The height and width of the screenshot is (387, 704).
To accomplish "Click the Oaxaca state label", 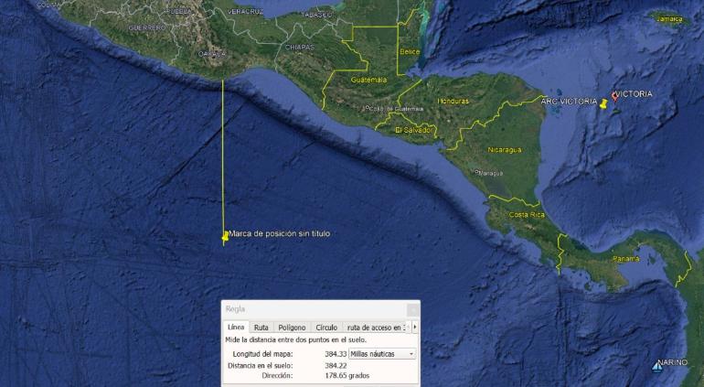I will click(x=211, y=53).
